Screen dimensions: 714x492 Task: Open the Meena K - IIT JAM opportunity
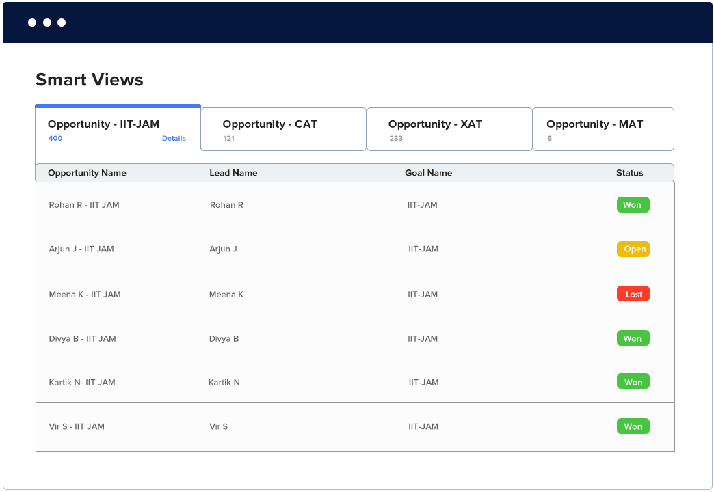(x=85, y=295)
